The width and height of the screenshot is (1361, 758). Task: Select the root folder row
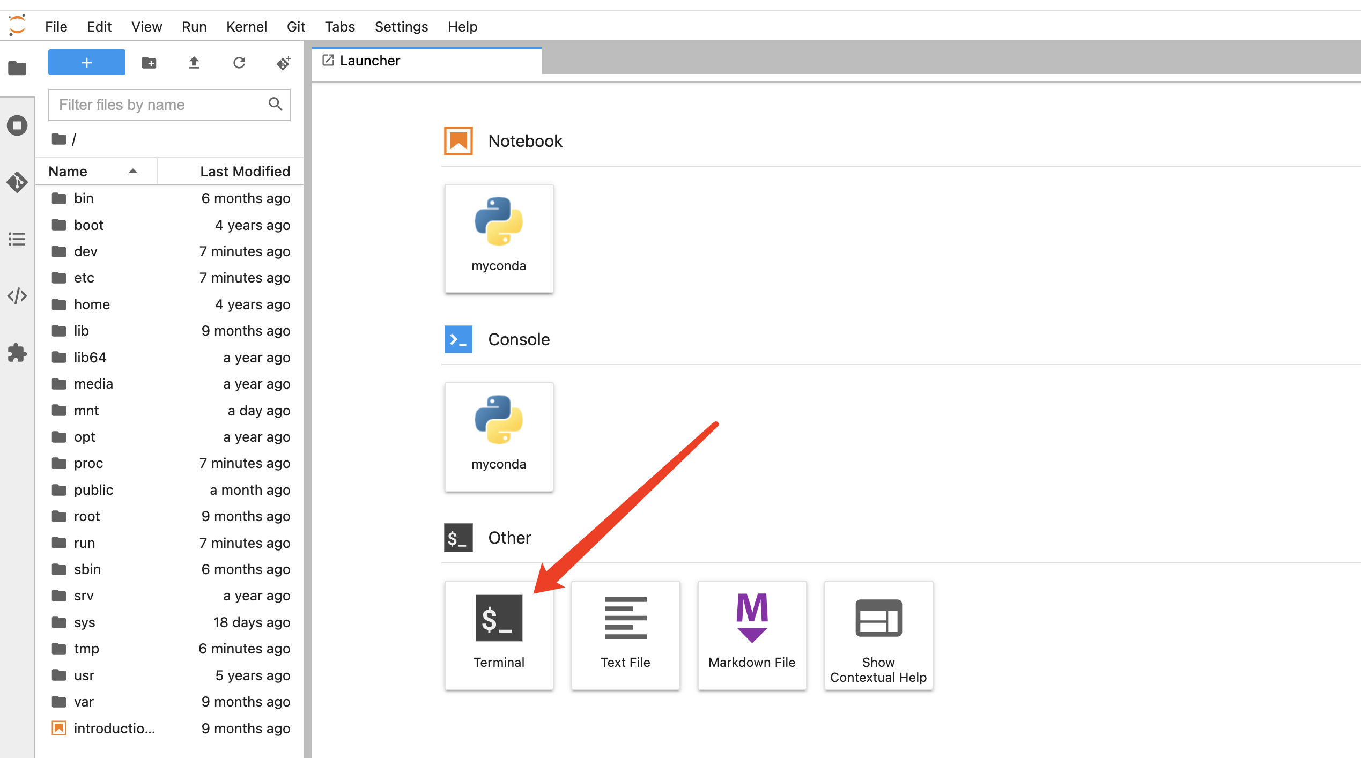169,516
